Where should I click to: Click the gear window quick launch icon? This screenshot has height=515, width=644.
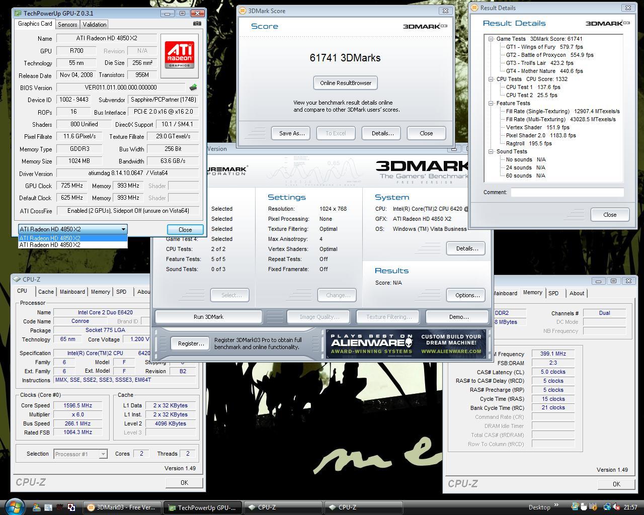coord(48,507)
